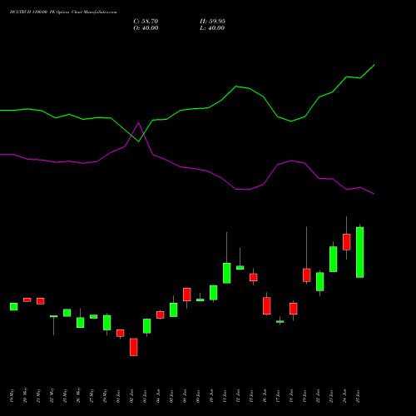Click the 29 May date label
Screen dimensions: 416x416
click(105, 396)
